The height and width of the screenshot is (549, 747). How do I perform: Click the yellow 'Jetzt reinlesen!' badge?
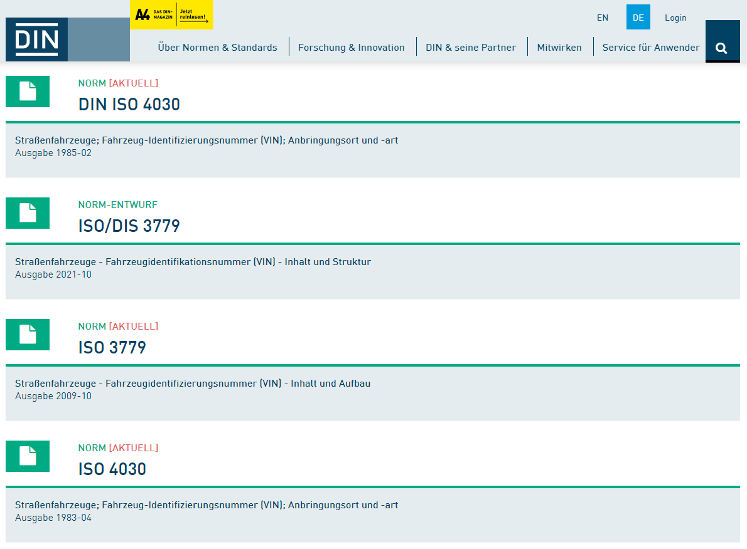(x=195, y=14)
